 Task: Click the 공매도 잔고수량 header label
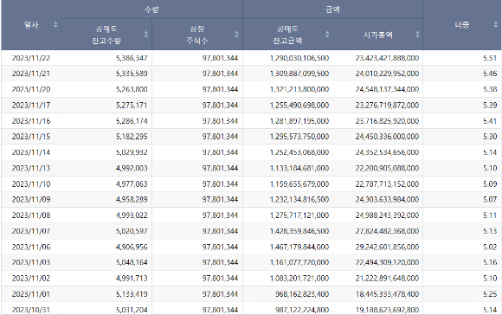(106, 35)
